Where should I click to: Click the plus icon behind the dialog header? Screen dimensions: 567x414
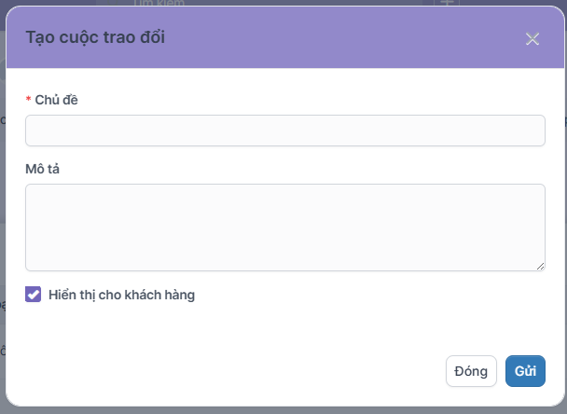pos(447,3)
